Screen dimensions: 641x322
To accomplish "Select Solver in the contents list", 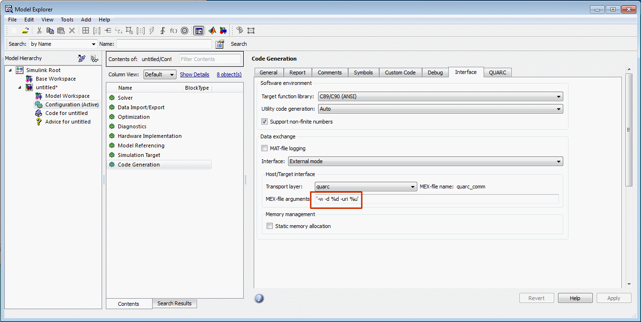I will (125, 98).
